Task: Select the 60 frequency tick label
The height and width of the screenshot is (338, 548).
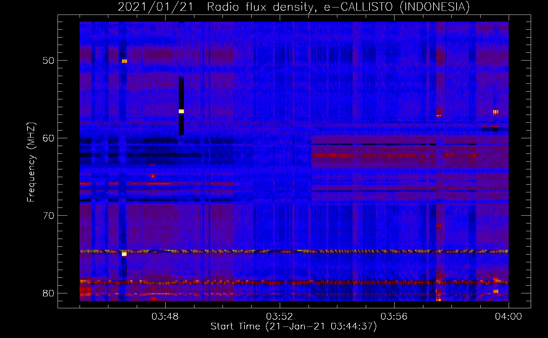Action: 48,138
